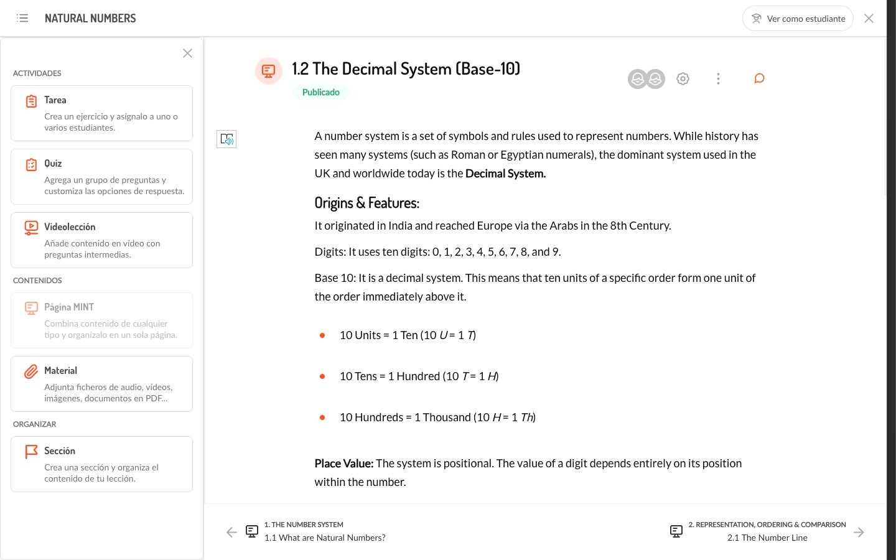
Task: Click the Publicado status badge
Action: [321, 92]
